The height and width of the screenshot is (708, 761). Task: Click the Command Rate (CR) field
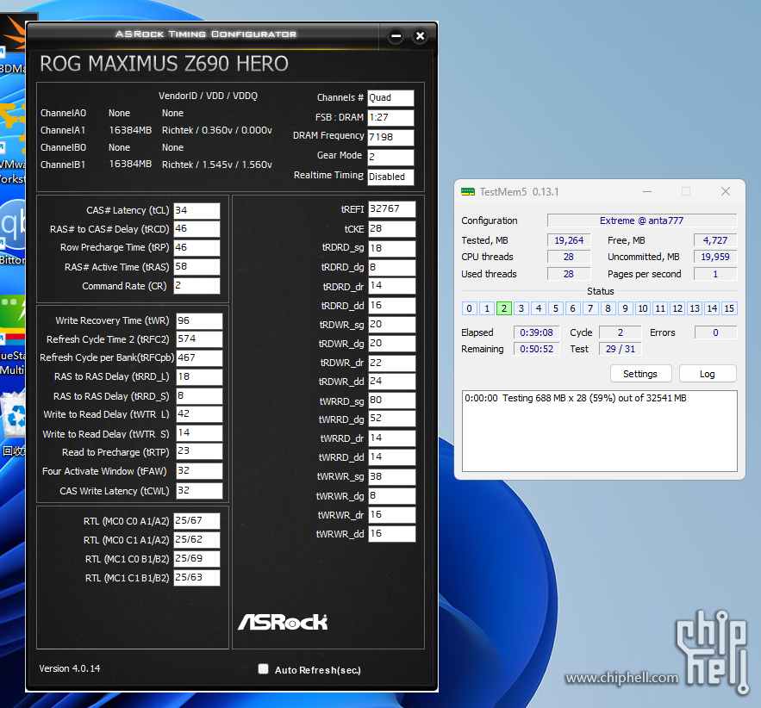(196, 286)
